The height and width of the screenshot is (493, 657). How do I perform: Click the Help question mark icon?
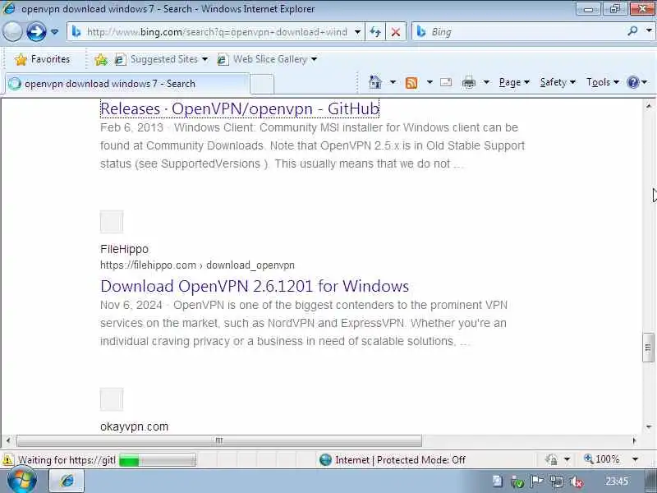[x=632, y=82]
